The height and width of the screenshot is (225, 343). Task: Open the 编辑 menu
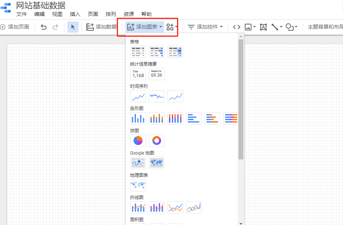click(39, 14)
